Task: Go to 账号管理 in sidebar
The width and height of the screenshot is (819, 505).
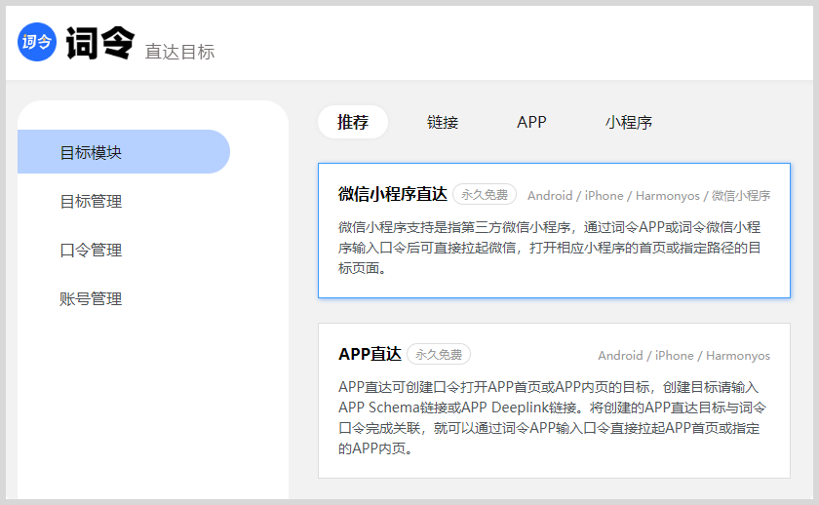Action: [91, 298]
